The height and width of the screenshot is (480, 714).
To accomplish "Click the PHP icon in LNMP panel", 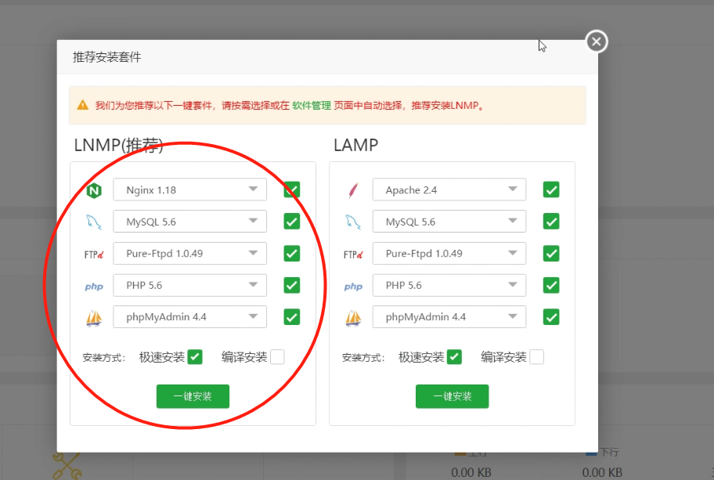I will point(94,287).
